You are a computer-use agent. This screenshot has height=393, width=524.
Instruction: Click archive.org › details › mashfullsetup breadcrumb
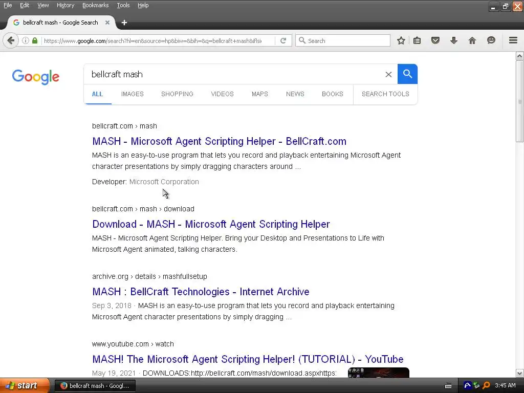point(149,276)
